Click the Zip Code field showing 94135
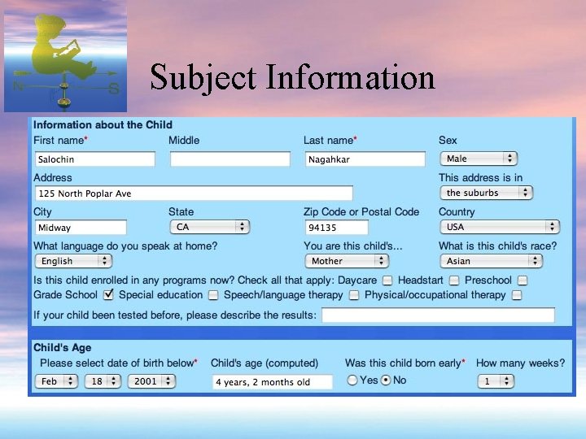The height and width of the screenshot is (439, 586). coord(336,228)
